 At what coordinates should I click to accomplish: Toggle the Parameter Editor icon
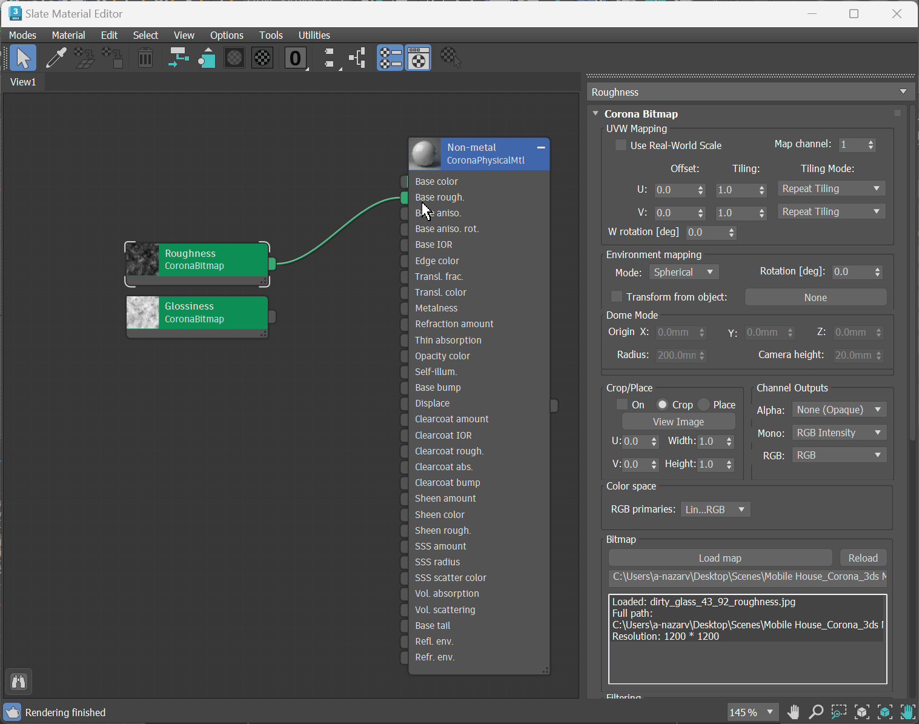tap(418, 58)
